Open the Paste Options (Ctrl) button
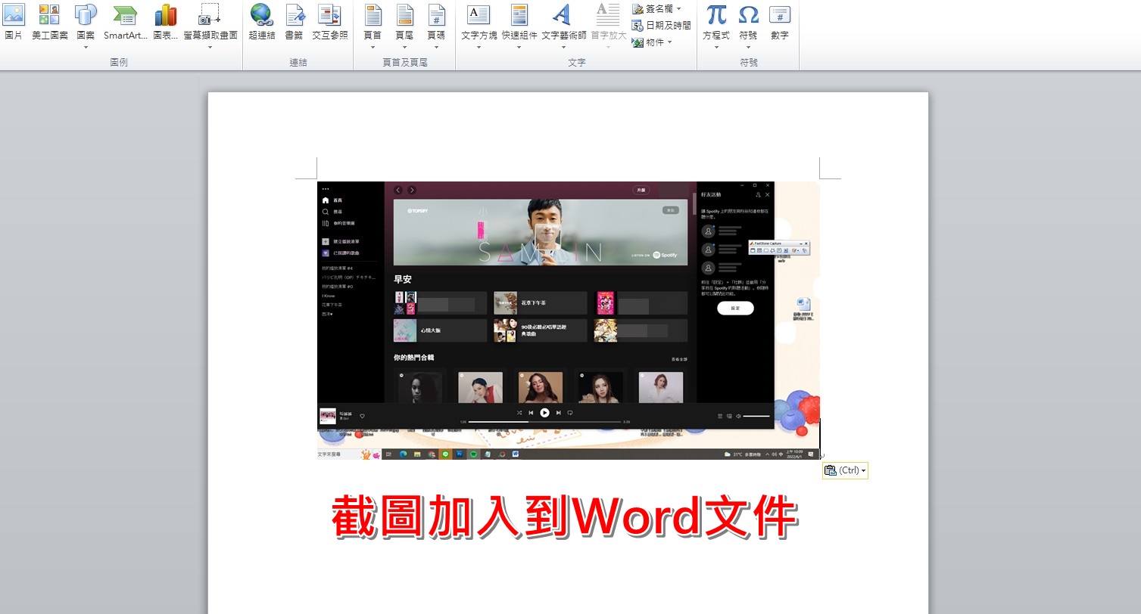The height and width of the screenshot is (614, 1141). click(845, 470)
